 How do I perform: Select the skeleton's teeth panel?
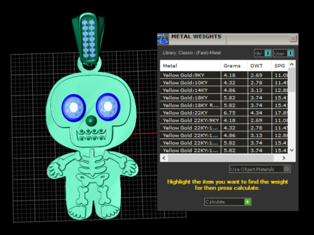tap(92, 135)
